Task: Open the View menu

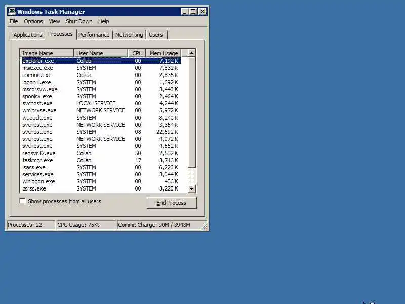Action: click(x=54, y=21)
